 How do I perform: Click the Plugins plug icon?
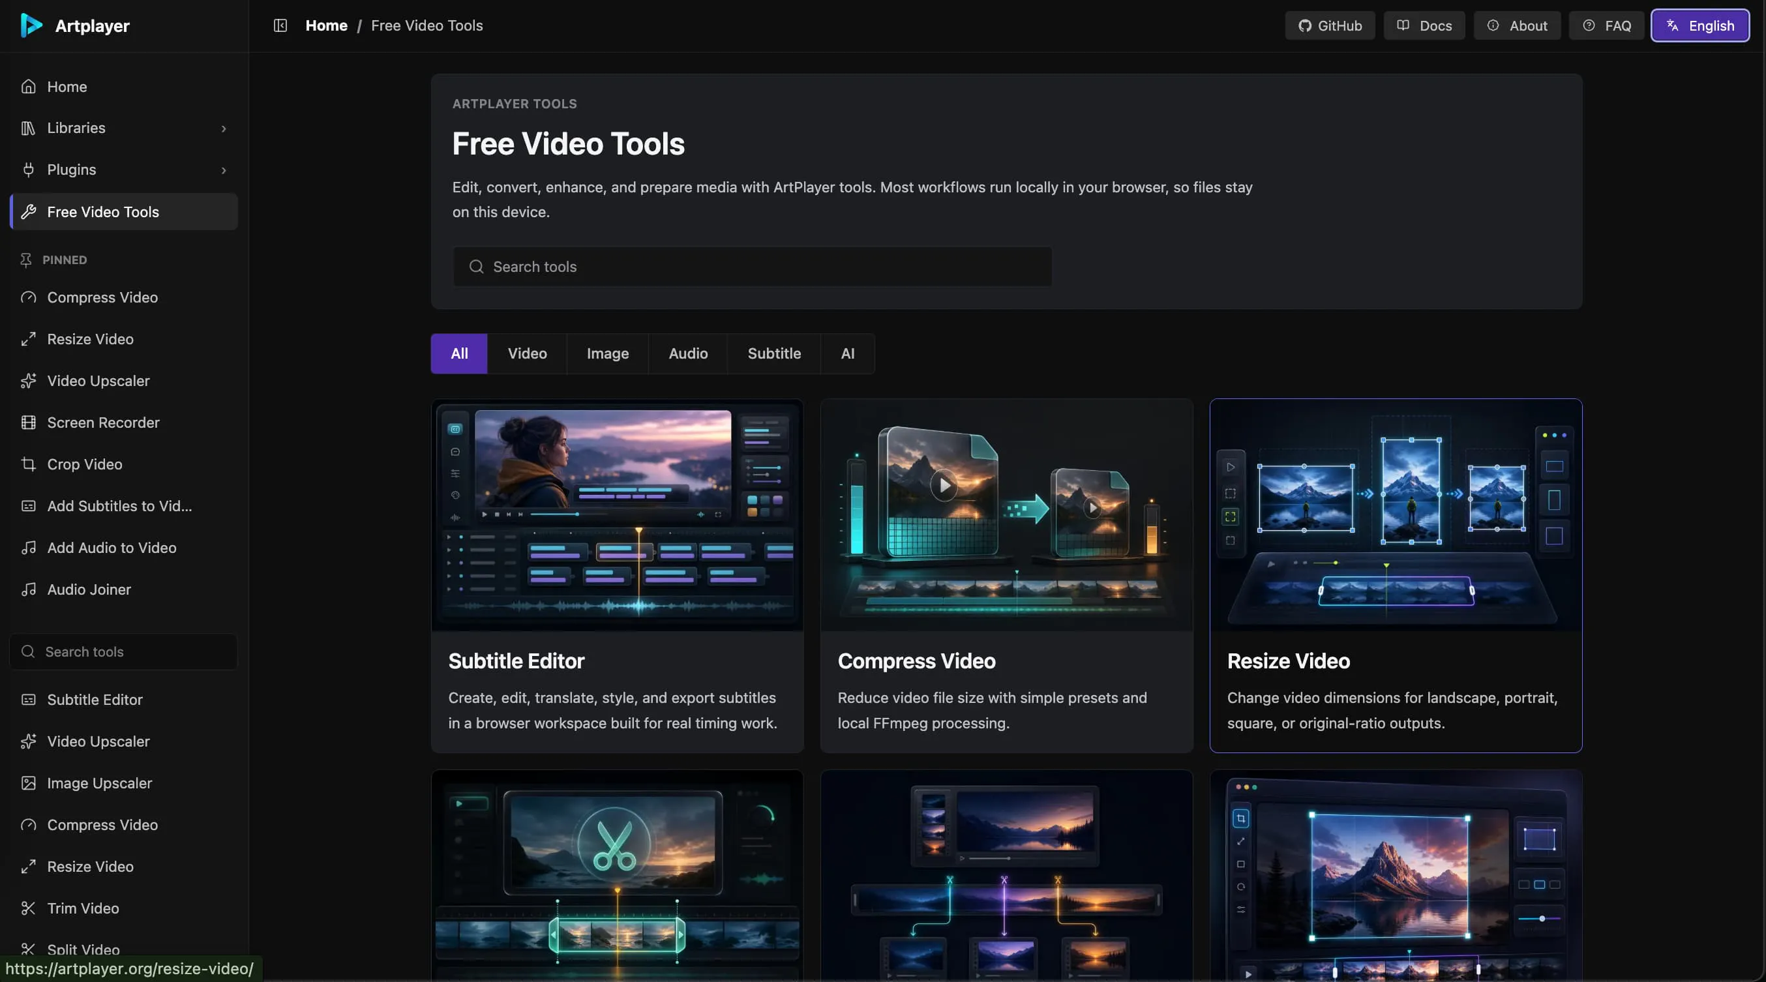28,170
